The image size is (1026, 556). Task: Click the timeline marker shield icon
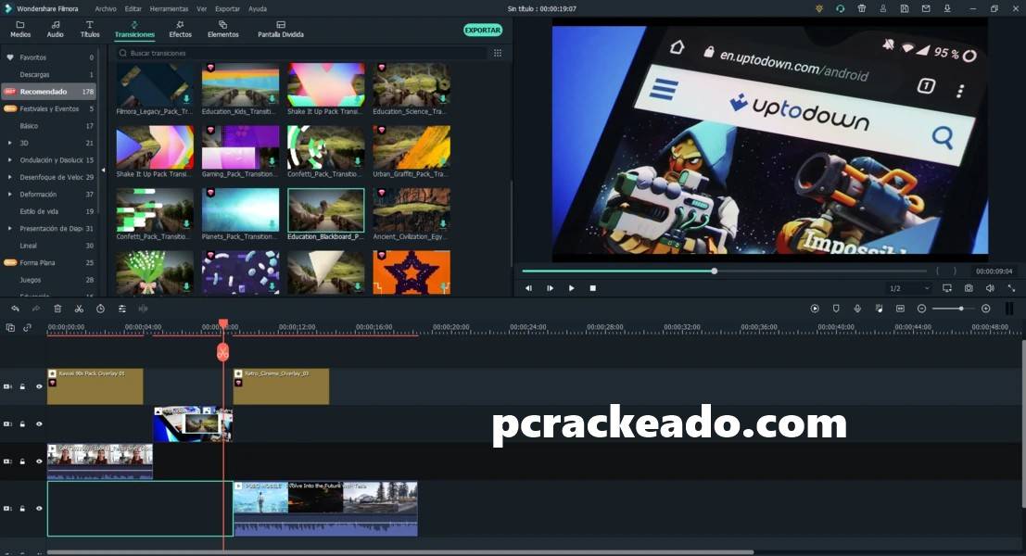[x=836, y=309]
